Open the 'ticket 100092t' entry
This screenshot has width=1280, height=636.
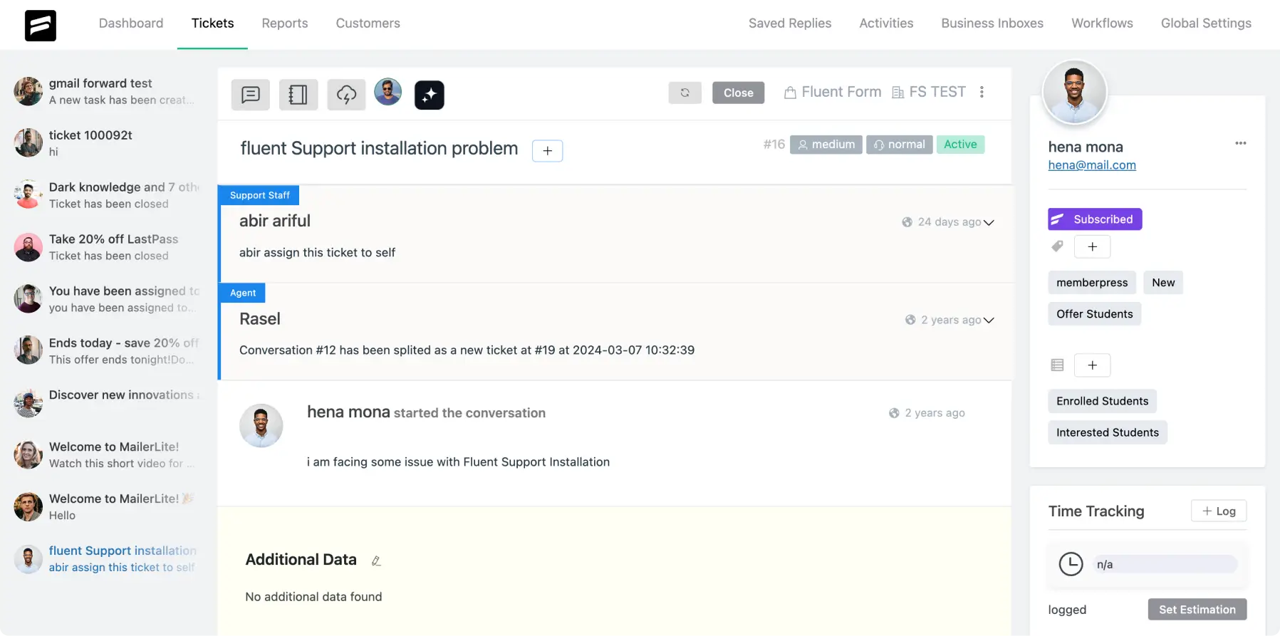click(107, 143)
